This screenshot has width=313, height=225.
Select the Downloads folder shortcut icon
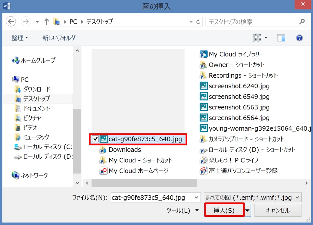tap(103, 150)
